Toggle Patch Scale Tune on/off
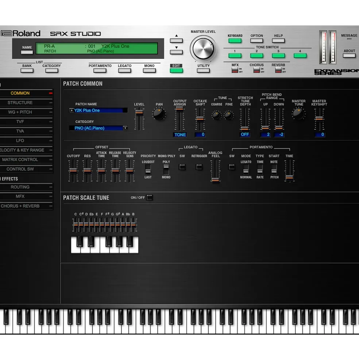359x360 pixels. tap(150, 197)
